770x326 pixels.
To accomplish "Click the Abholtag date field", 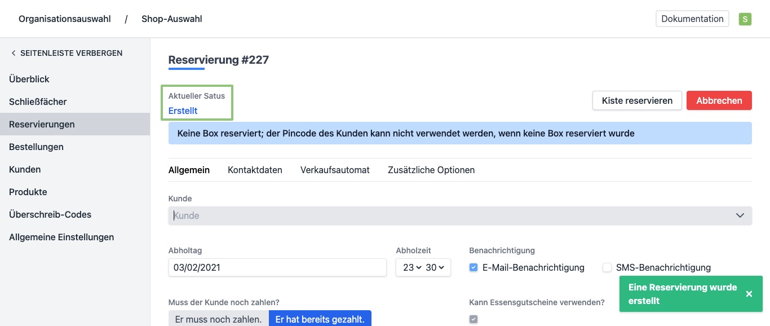I will tap(277, 267).
